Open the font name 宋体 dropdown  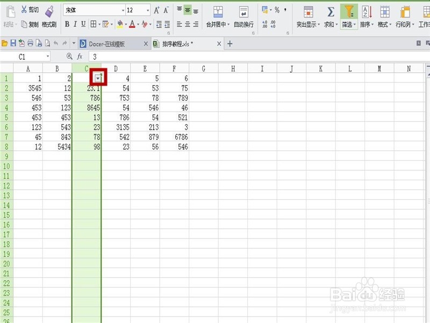pos(123,10)
